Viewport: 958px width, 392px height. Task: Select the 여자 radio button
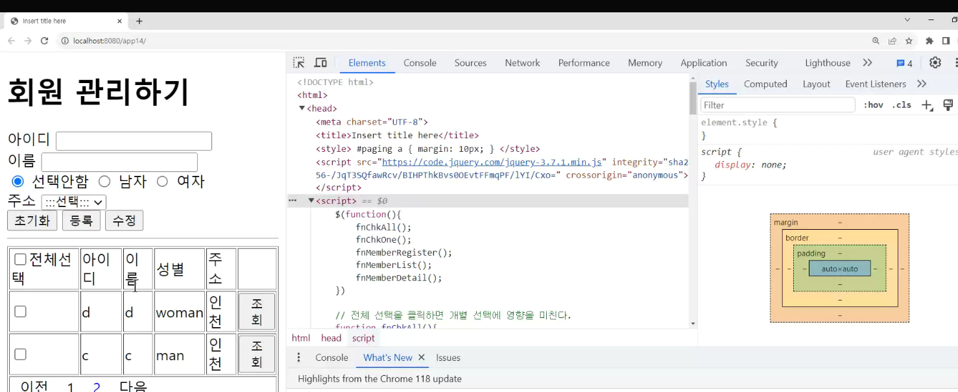(162, 181)
